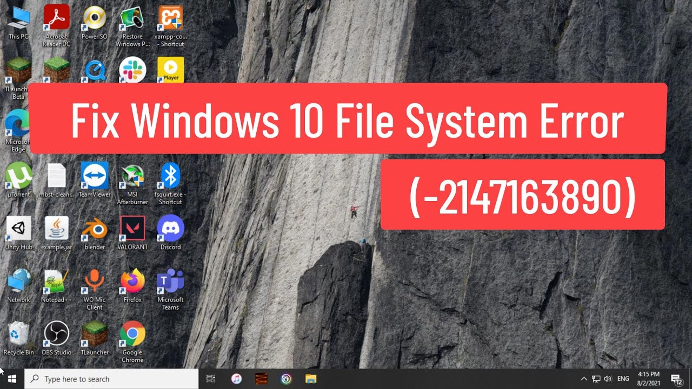Open the TLauncher shortcut above the taskbar
Viewport: 692px width, 389px height.
(x=95, y=339)
